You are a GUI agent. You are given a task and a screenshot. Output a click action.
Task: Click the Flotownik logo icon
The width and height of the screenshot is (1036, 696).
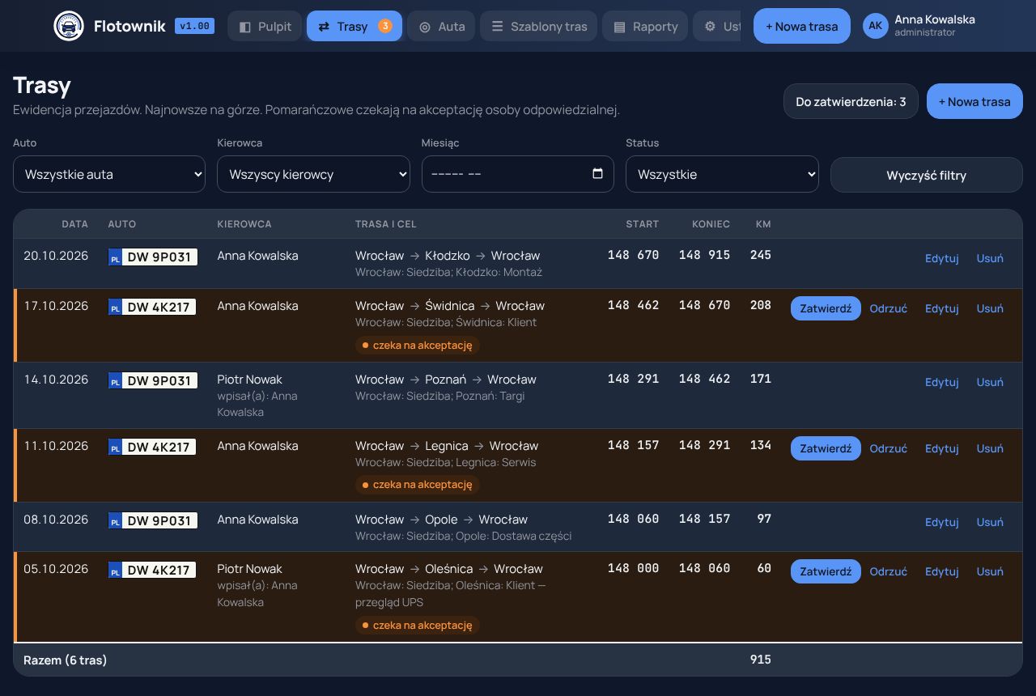point(69,26)
